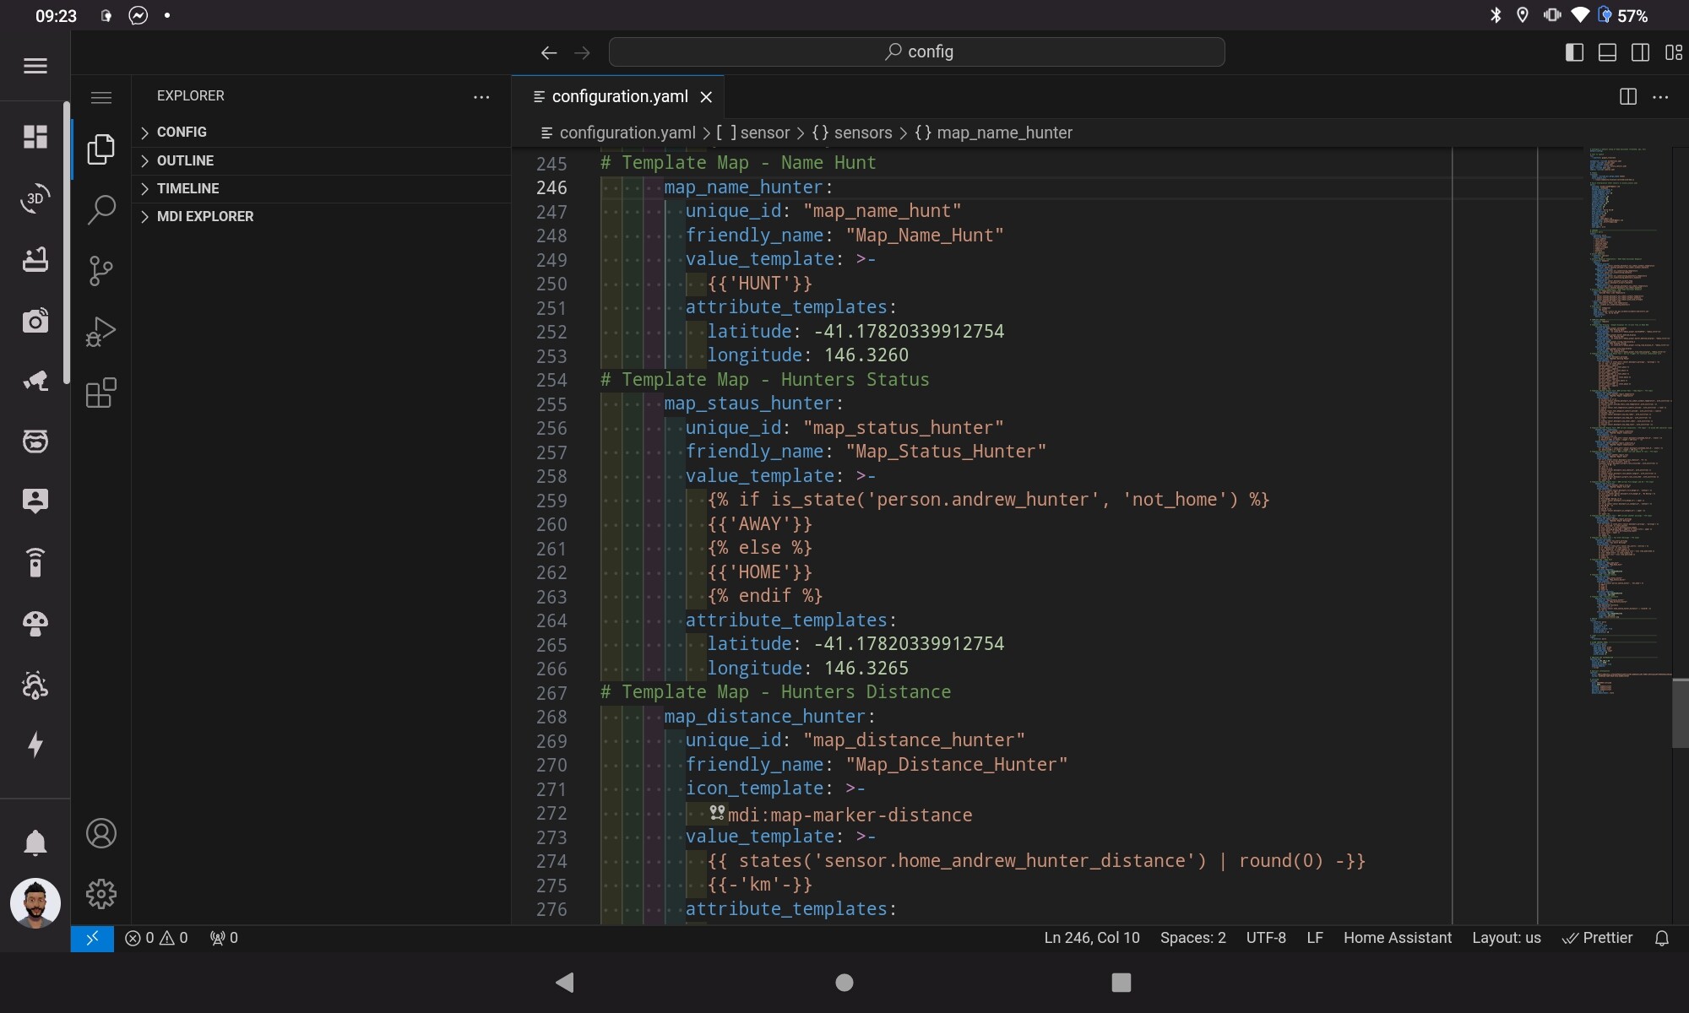Open the Accounts menu icon
This screenshot has height=1013, width=1689.
tap(100, 833)
